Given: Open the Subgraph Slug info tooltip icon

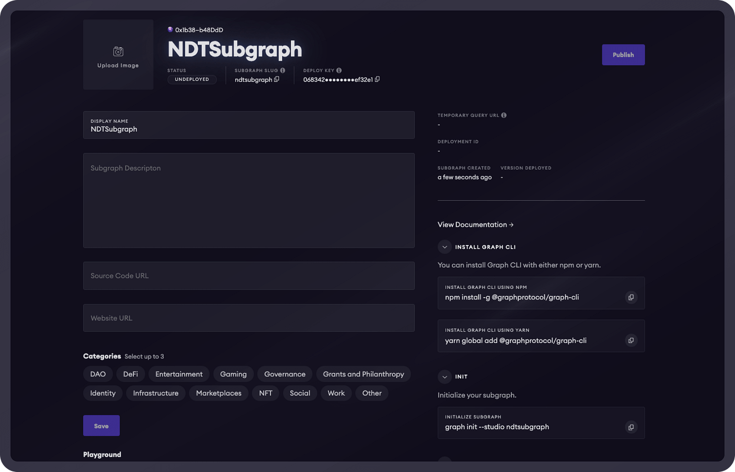Looking at the screenshot, I should pos(283,70).
